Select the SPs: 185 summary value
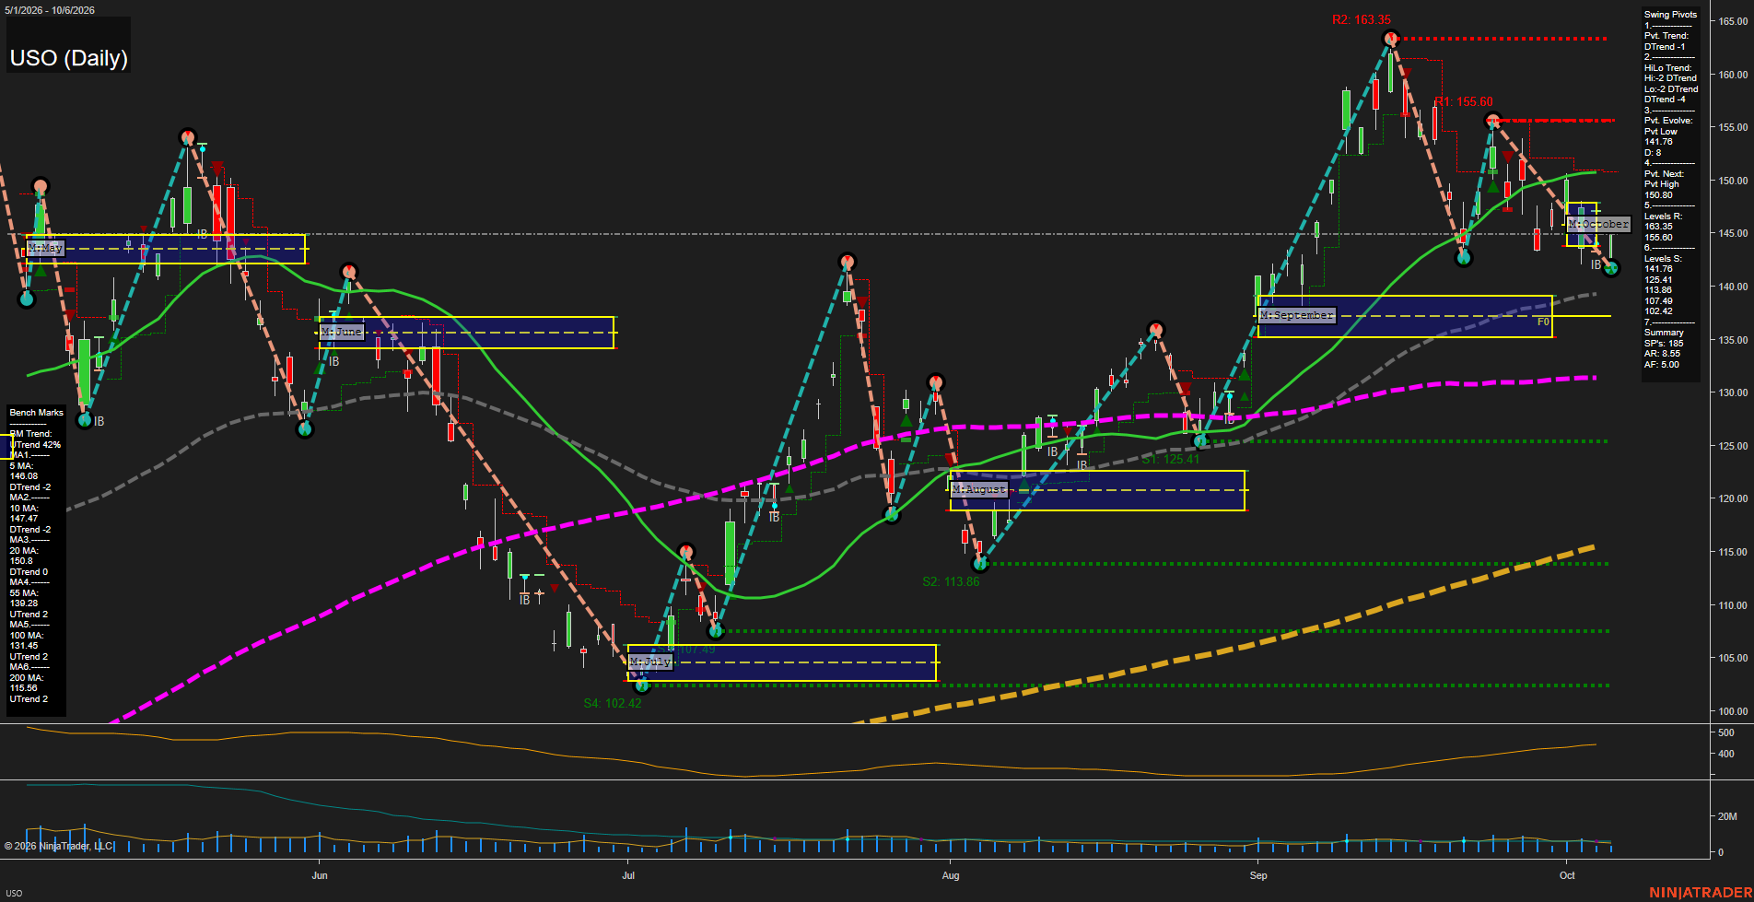 (1664, 344)
